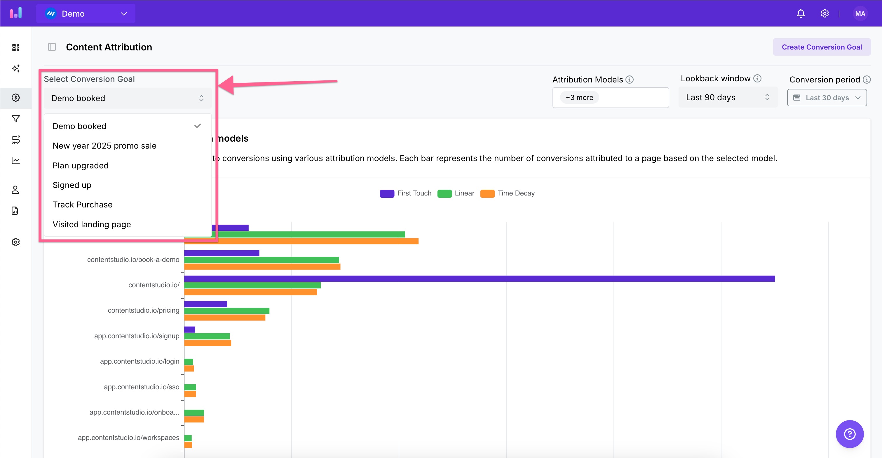Screen dimensions: 882x458
Task: Toggle First Touch legend series
Action: point(405,193)
